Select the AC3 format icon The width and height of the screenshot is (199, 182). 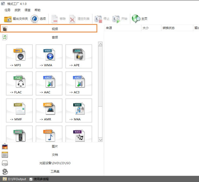pos(79,83)
